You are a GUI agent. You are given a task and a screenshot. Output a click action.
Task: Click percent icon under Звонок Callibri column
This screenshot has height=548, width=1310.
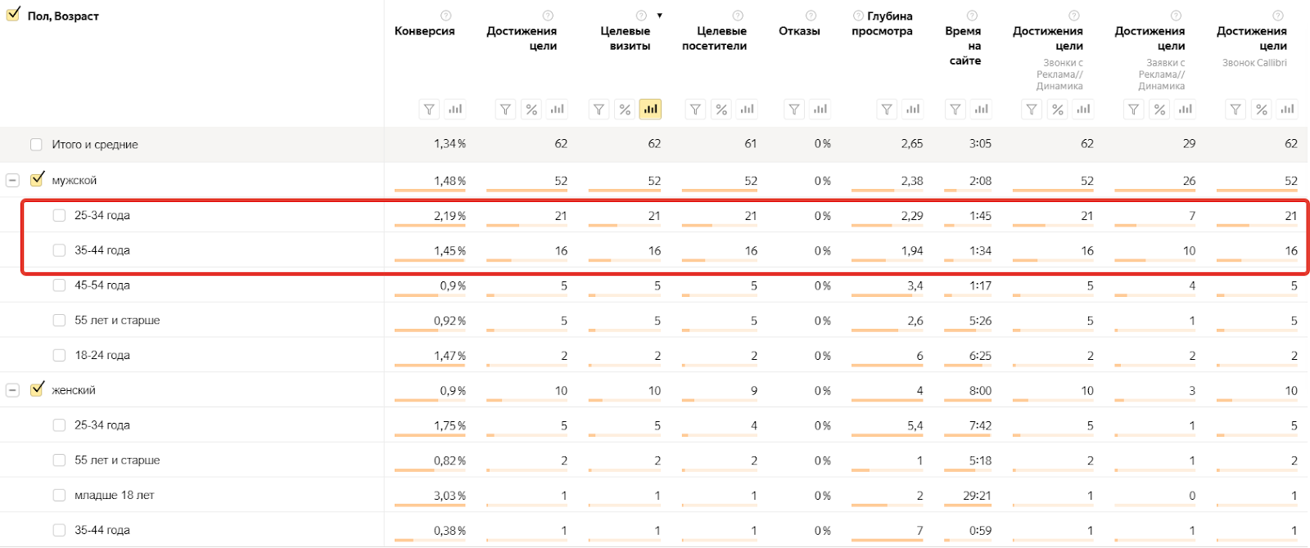tap(1262, 109)
